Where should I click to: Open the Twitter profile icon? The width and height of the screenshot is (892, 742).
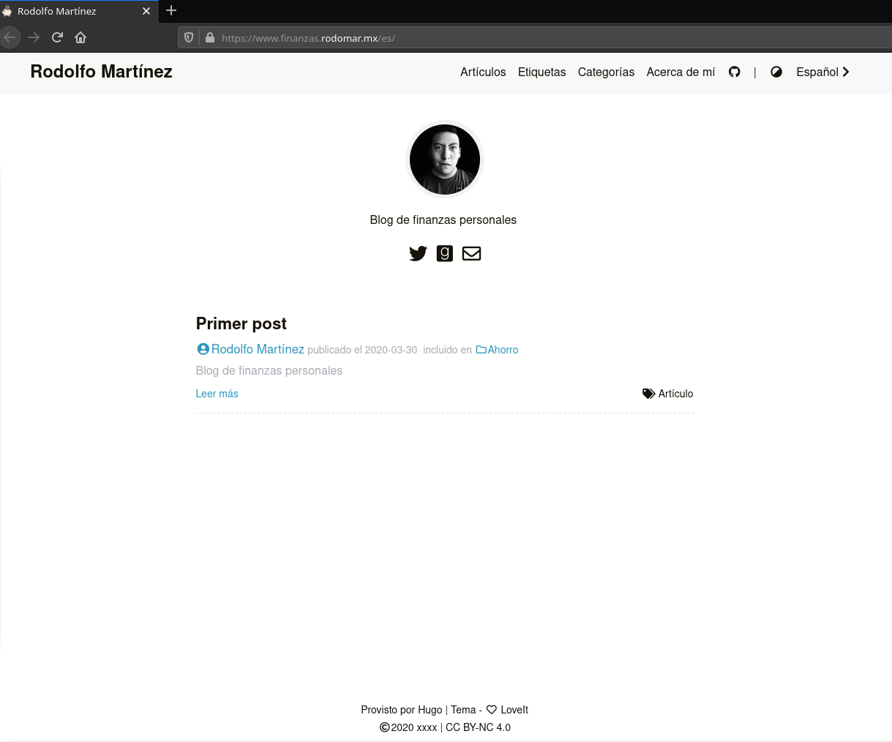(x=418, y=253)
